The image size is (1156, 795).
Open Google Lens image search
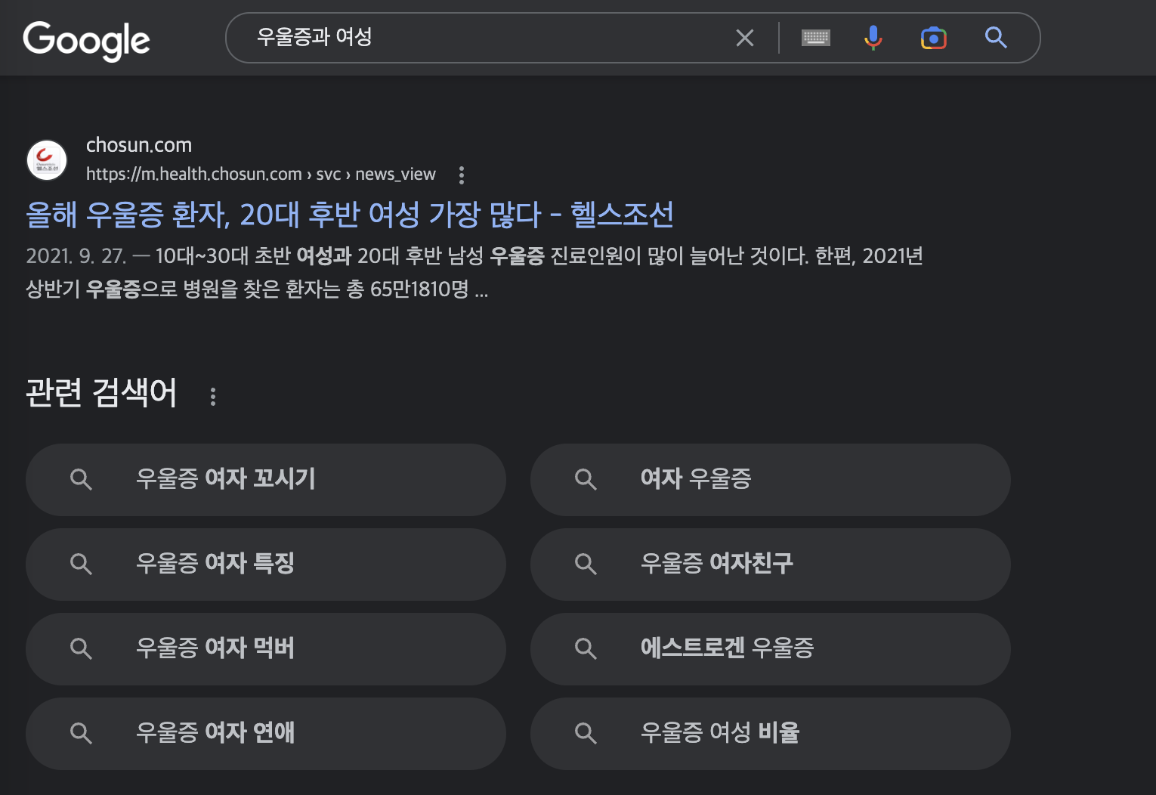point(934,38)
